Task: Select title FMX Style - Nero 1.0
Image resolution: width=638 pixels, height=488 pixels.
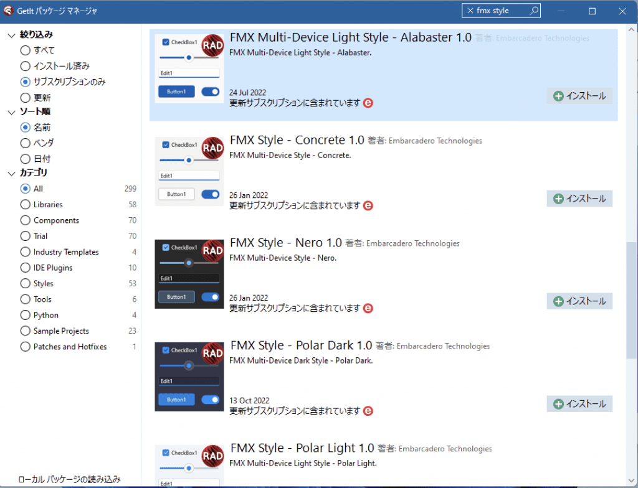Action: [x=285, y=243]
